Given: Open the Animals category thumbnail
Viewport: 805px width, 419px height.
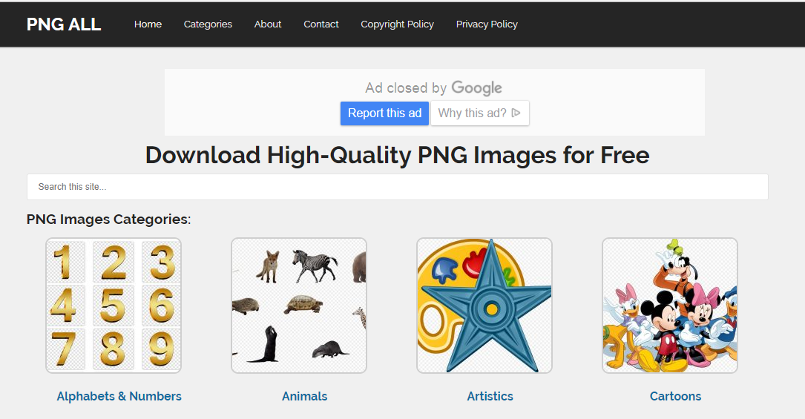Looking at the screenshot, I should 299,305.
